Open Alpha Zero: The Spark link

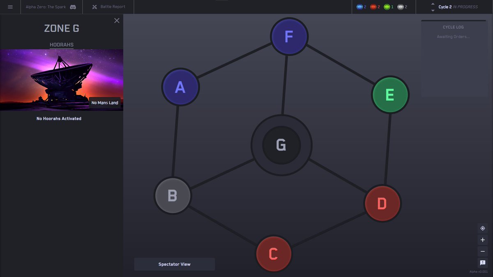click(x=46, y=7)
